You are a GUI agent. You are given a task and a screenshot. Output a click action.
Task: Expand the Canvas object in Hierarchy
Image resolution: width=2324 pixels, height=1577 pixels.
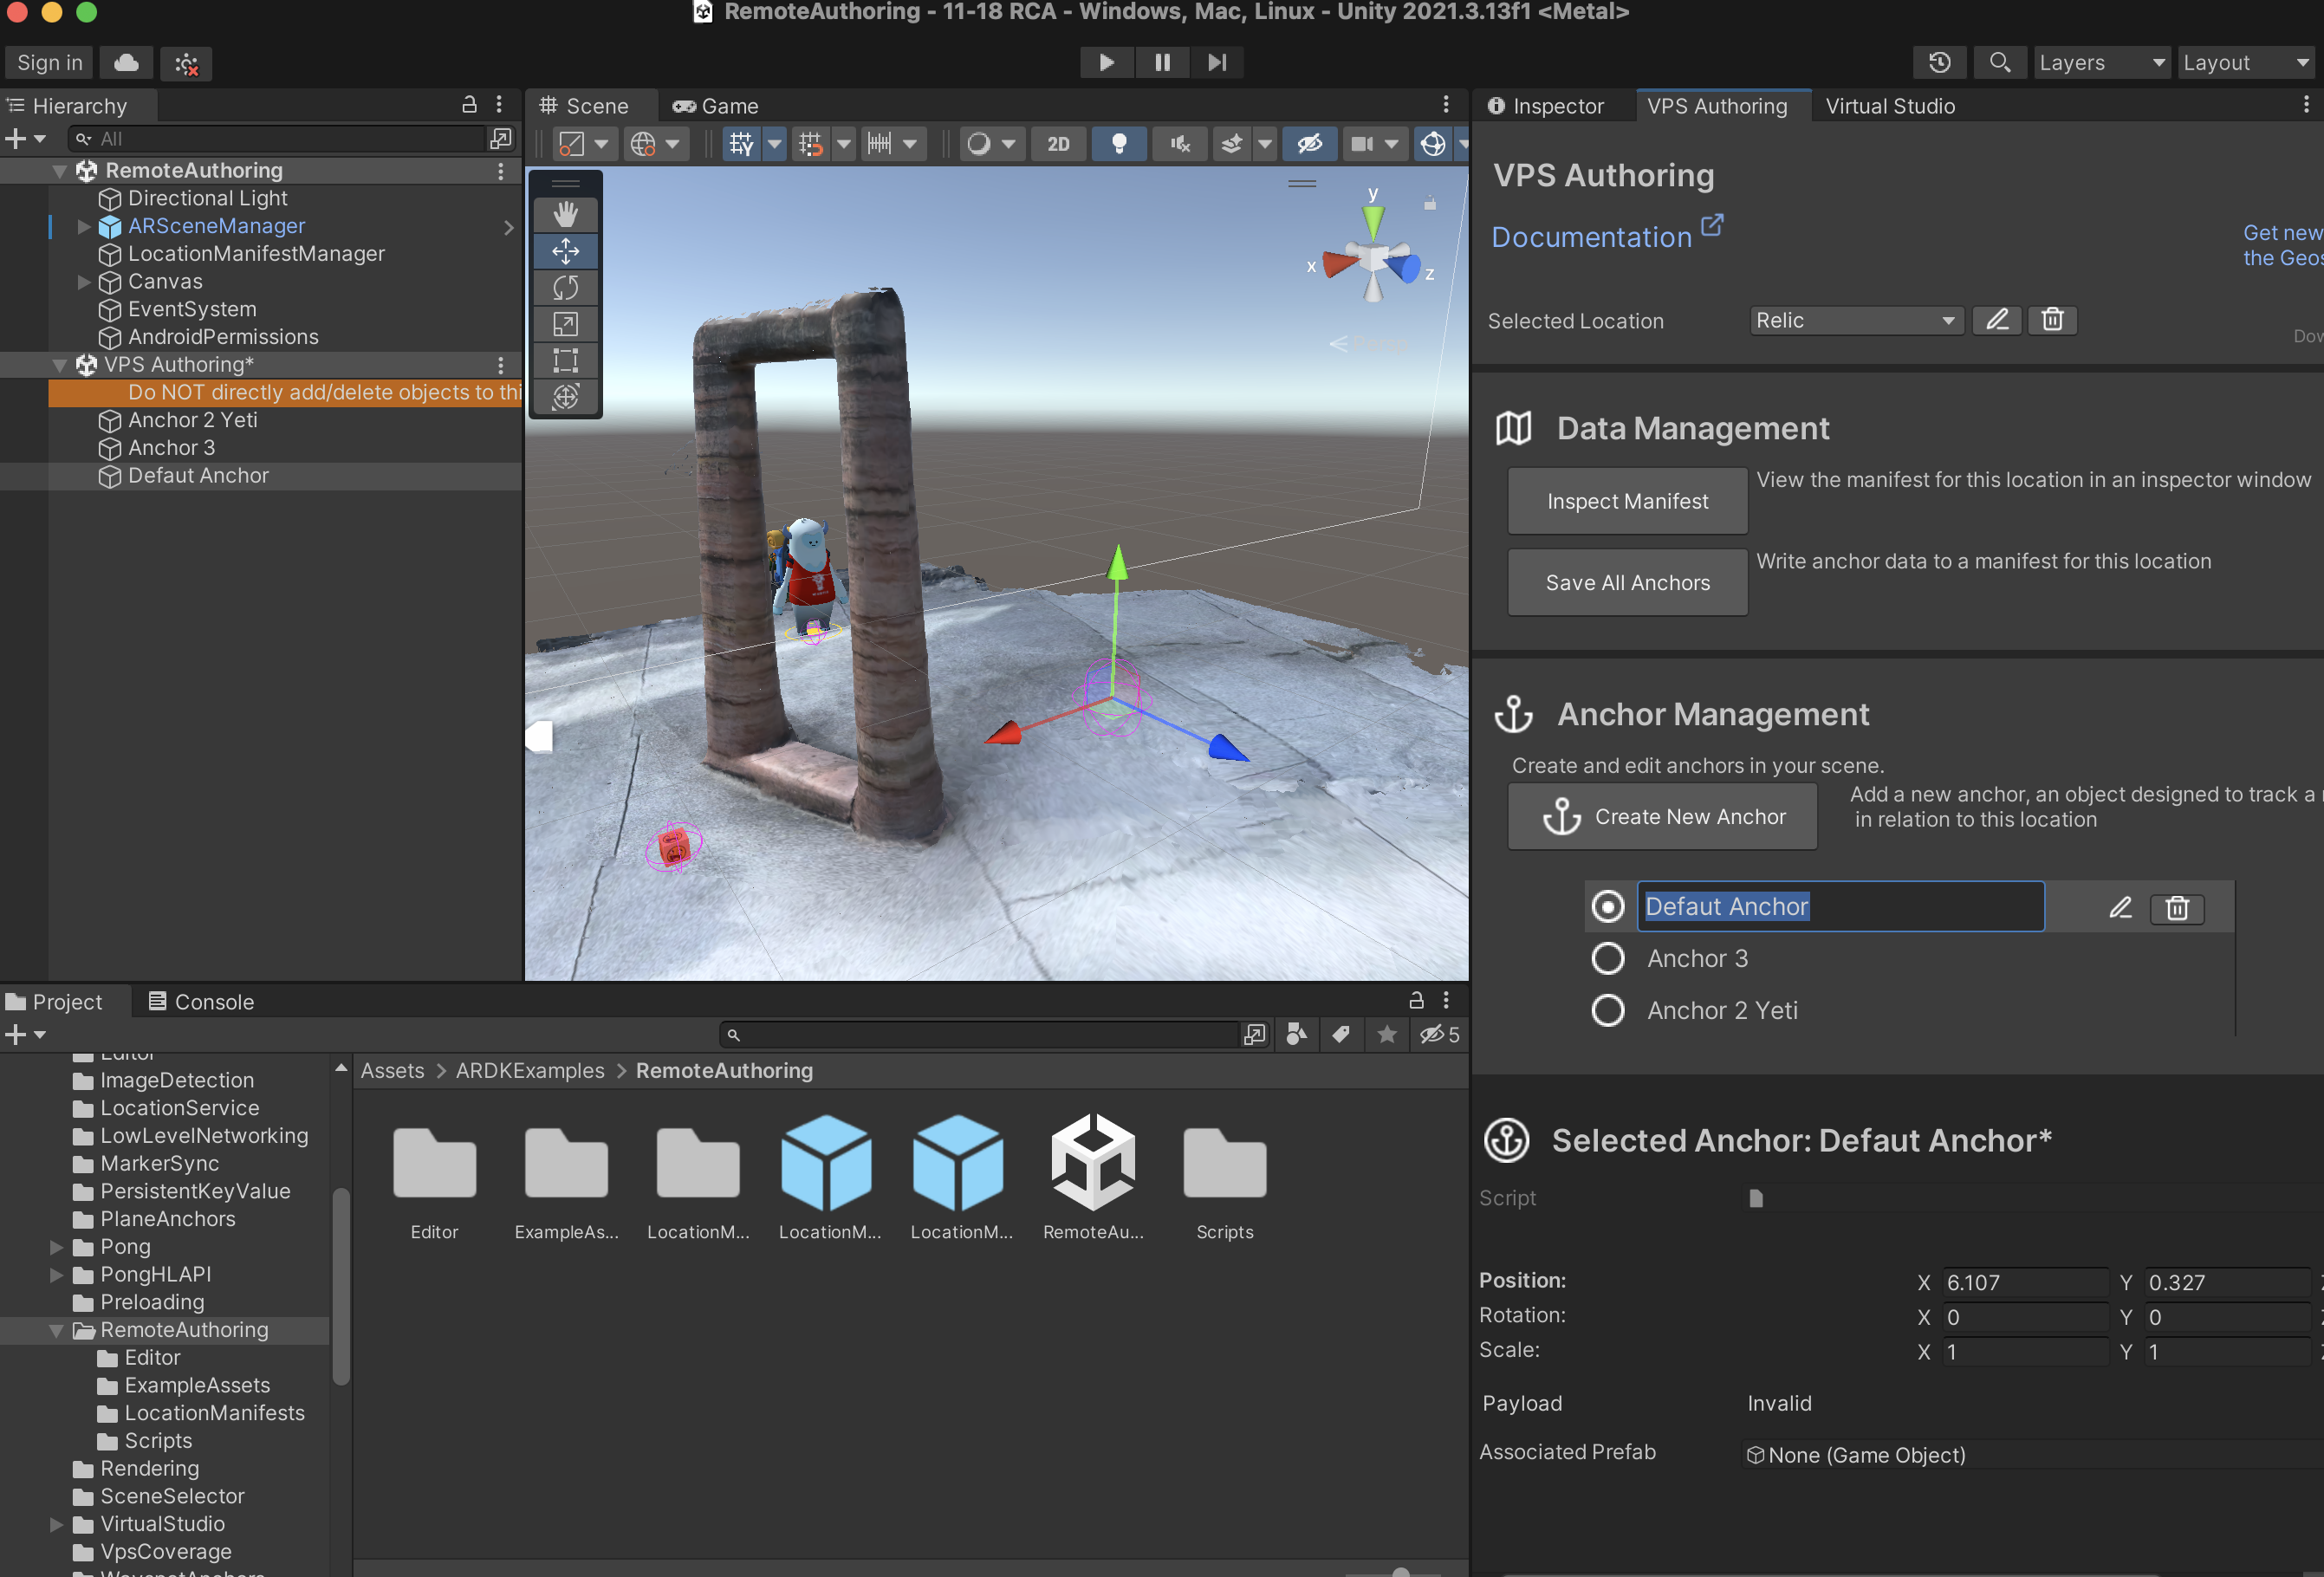pyautogui.click(x=84, y=282)
